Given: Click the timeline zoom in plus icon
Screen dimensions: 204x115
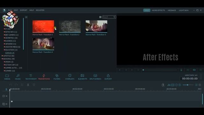Looking at the screenshot, I should (180, 85).
